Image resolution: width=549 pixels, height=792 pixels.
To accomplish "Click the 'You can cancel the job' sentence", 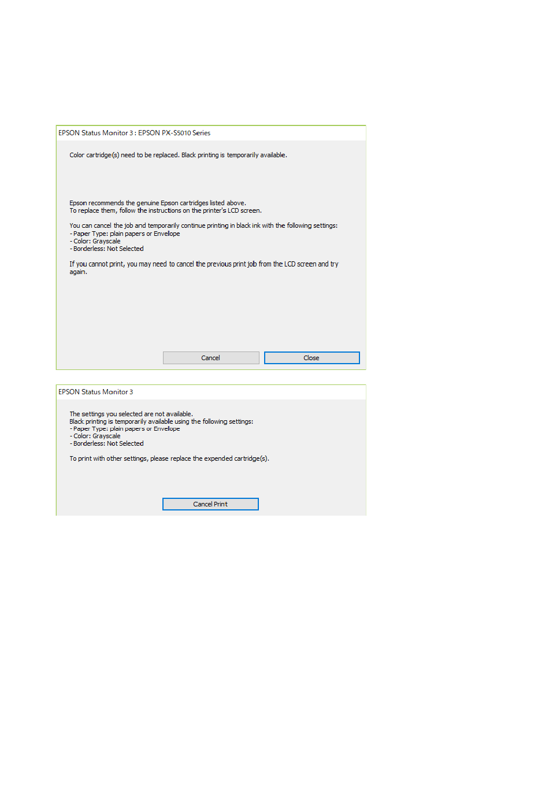I will tap(203, 225).
